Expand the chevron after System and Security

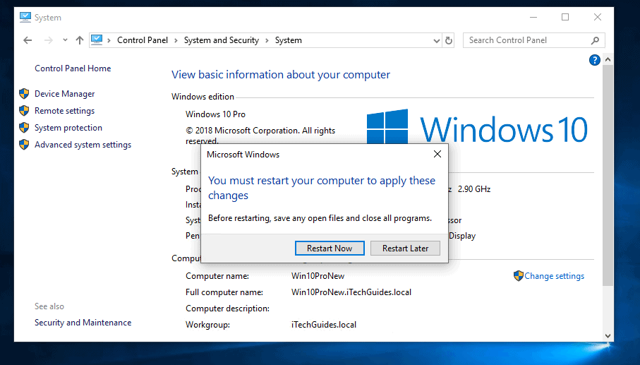pyautogui.click(x=267, y=40)
